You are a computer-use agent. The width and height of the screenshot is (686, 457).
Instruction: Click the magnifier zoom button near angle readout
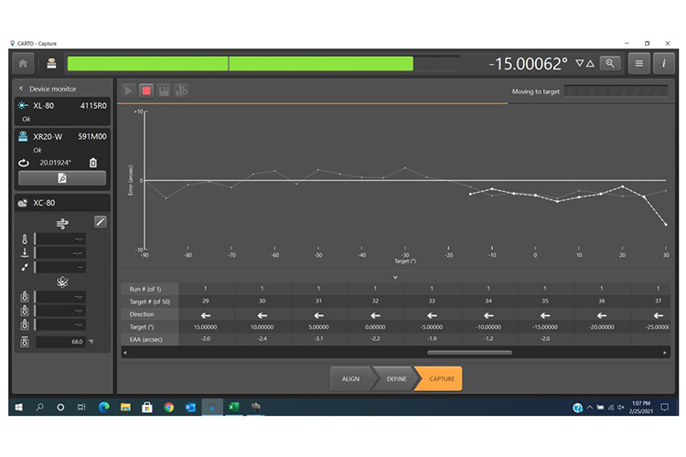[x=610, y=63]
